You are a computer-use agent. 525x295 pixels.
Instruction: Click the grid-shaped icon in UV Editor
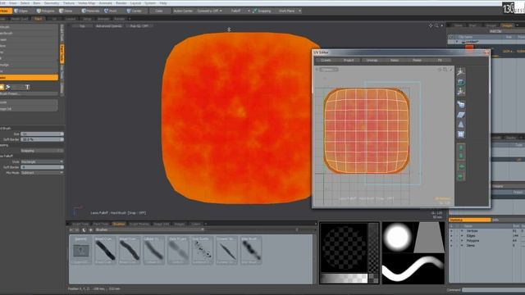click(461, 134)
